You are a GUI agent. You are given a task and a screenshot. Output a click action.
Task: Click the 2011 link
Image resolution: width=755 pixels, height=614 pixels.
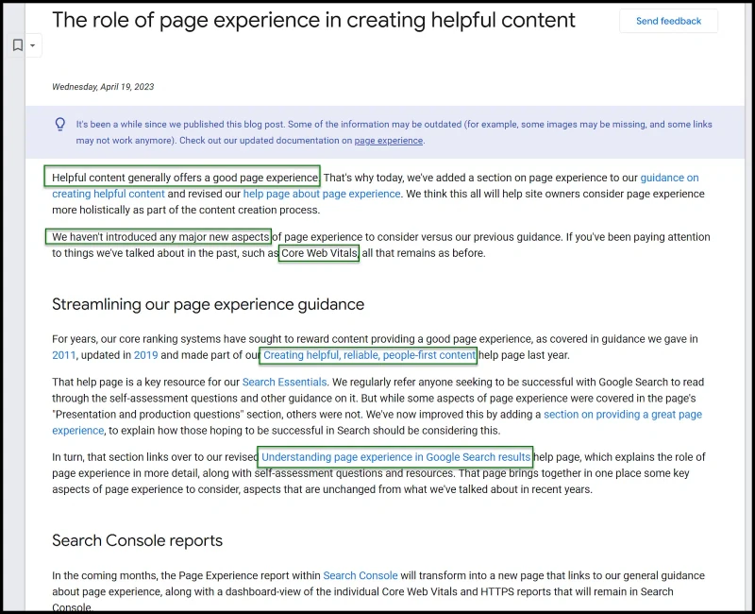tap(64, 355)
